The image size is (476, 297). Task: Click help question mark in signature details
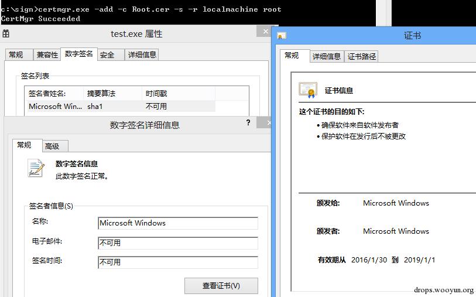coord(248,122)
